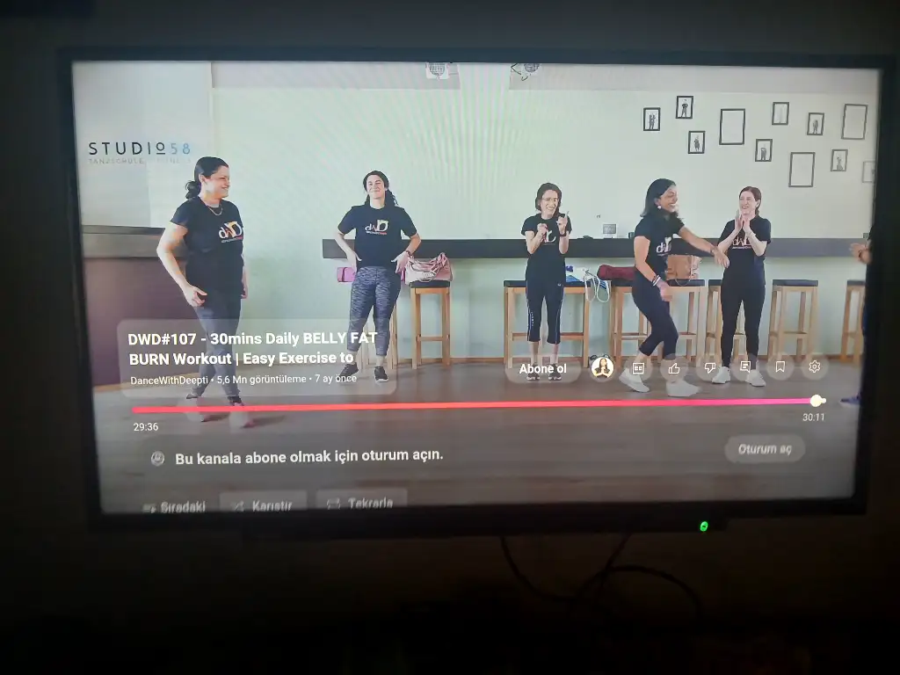
Task: Open the settings gear icon
Action: click(815, 367)
